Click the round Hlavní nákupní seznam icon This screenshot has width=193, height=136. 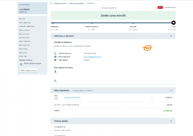pyautogui.click(x=21, y=64)
